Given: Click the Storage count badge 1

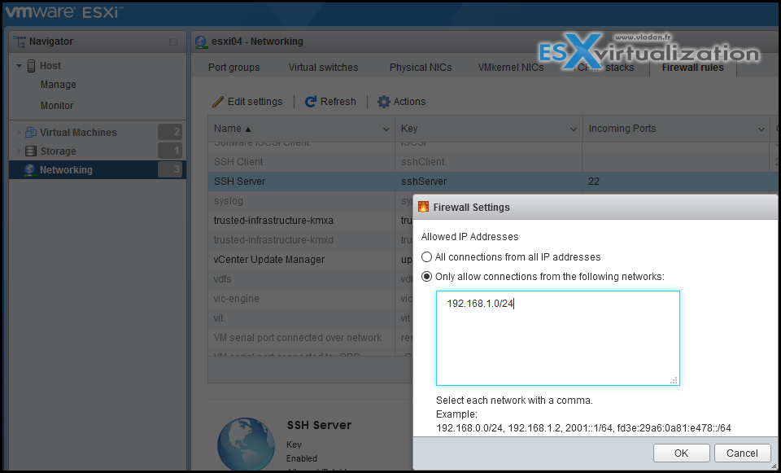Looking at the screenshot, I should [x=170, y=151].
